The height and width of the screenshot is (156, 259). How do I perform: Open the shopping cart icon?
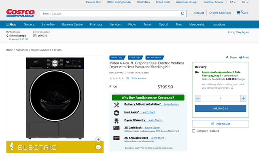point(238,13)
